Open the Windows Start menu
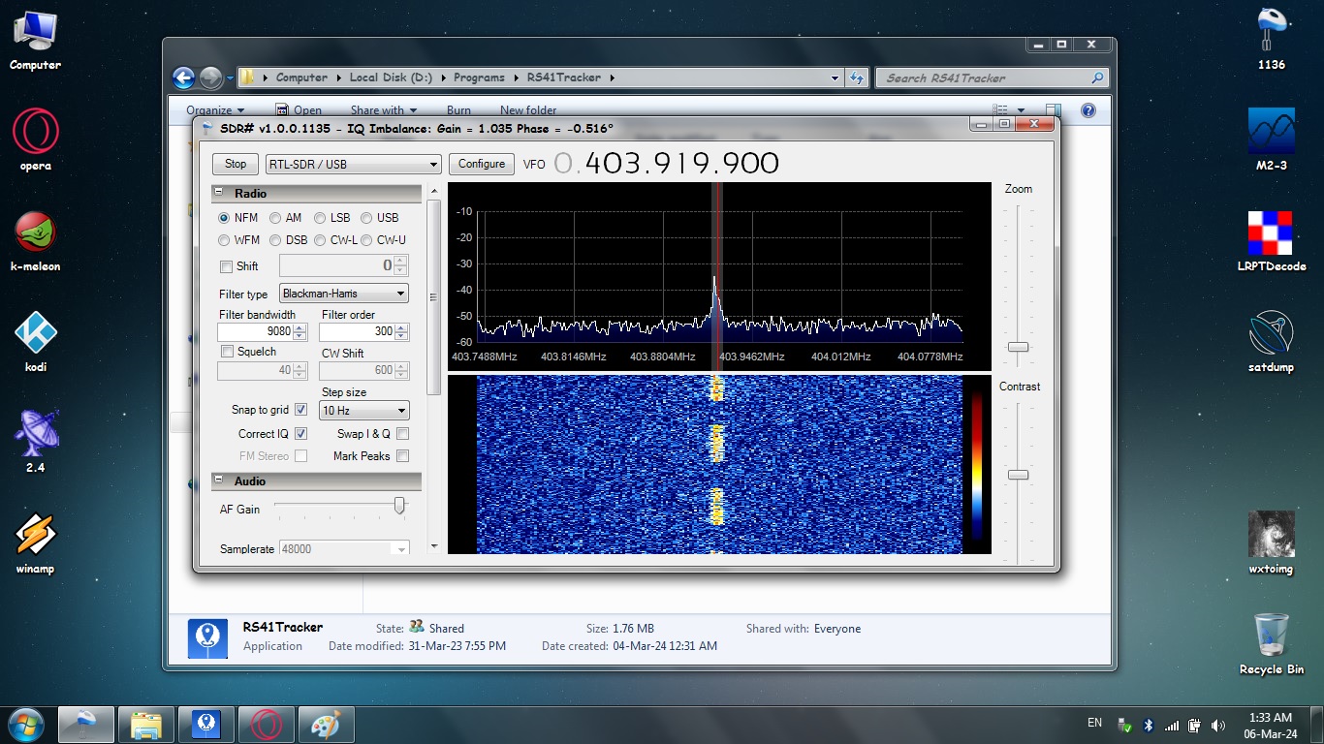 tap(26, 725)
